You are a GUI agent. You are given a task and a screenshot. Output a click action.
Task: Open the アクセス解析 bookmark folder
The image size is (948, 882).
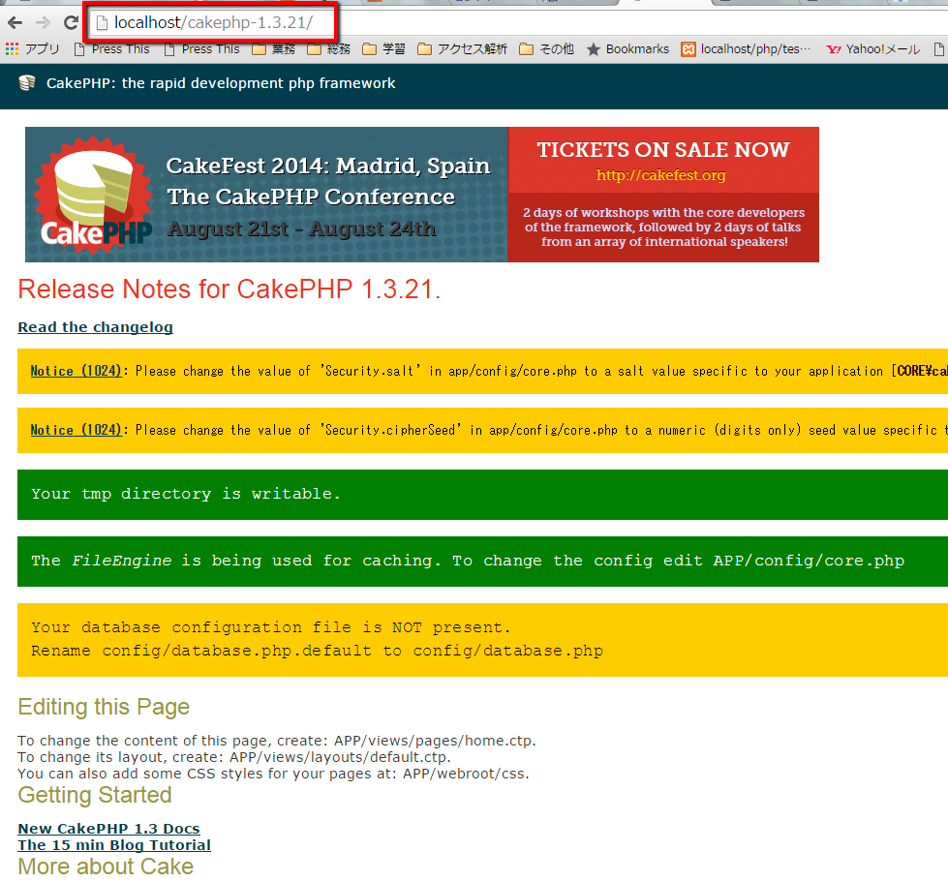(x=463, y=49)
